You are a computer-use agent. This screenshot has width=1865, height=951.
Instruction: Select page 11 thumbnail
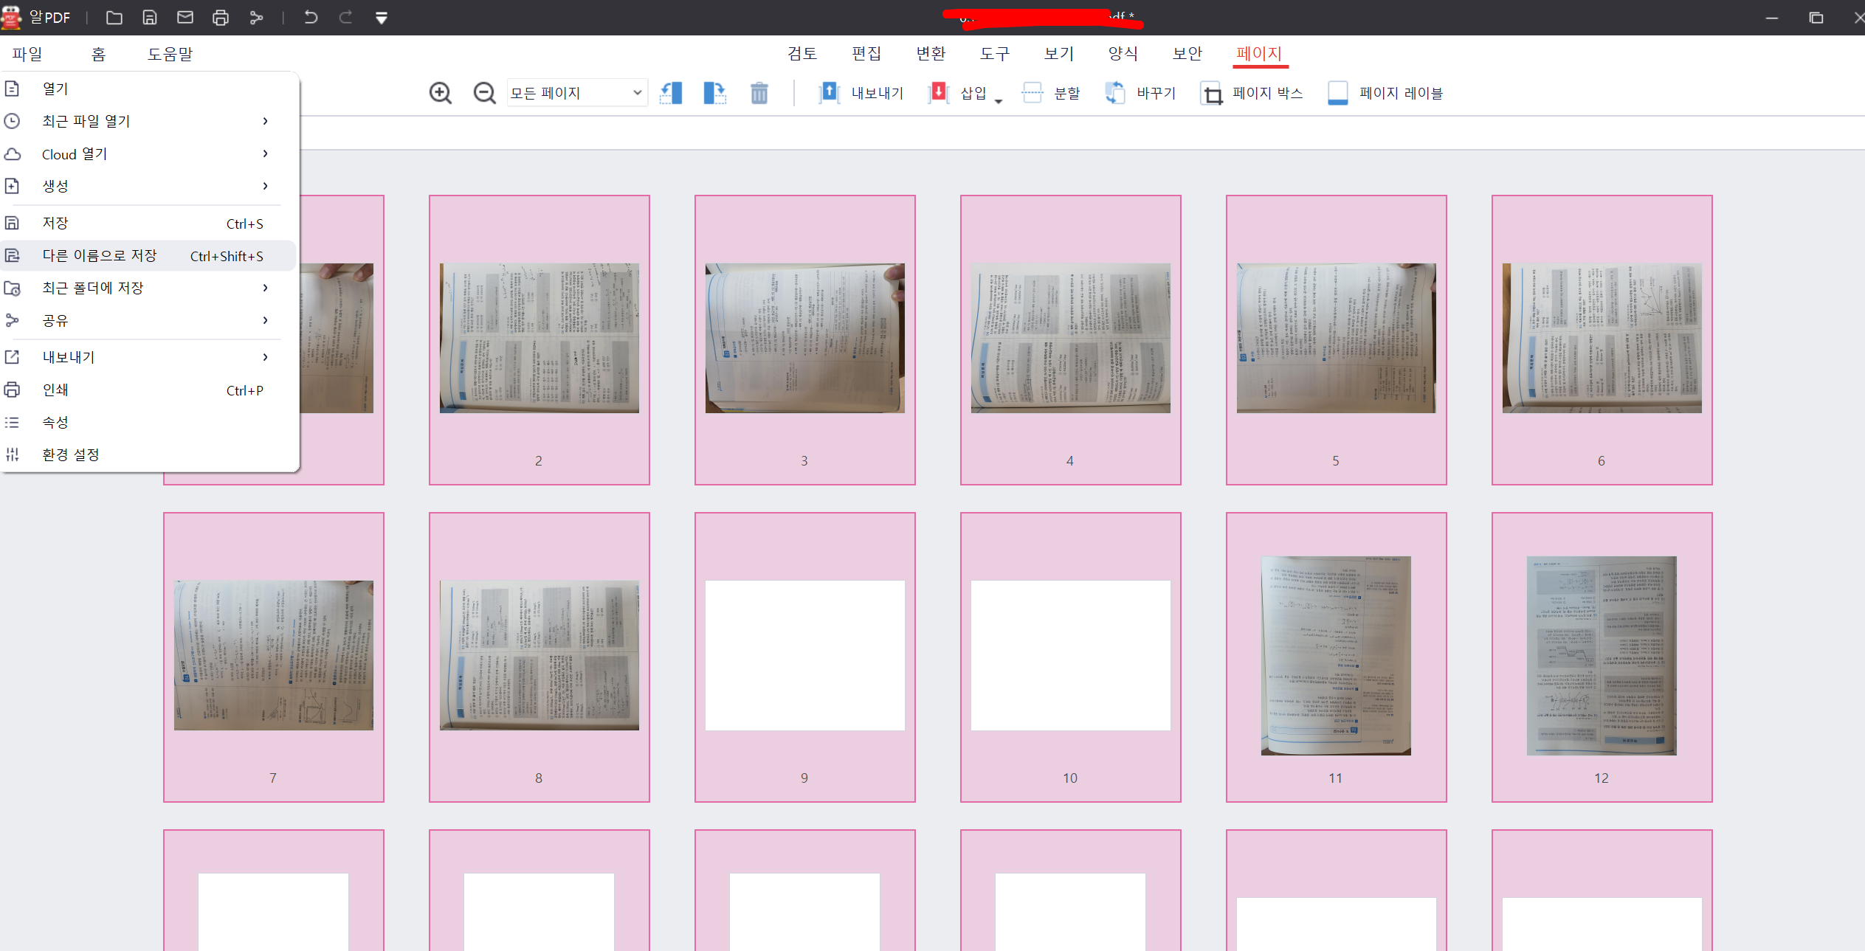(1337, 657)
